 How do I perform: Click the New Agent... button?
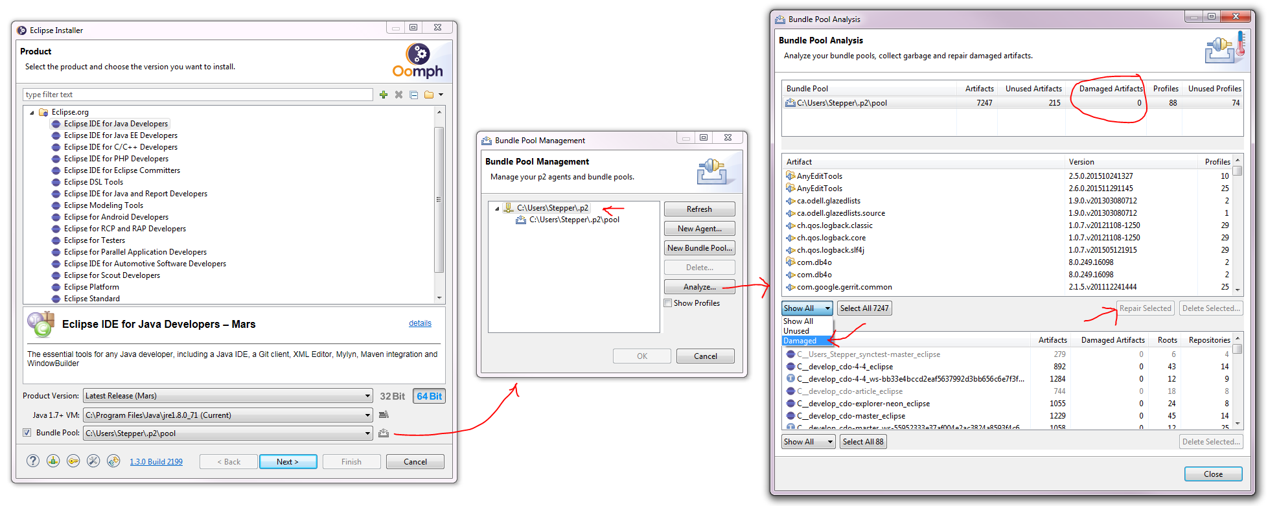(699, 229)
